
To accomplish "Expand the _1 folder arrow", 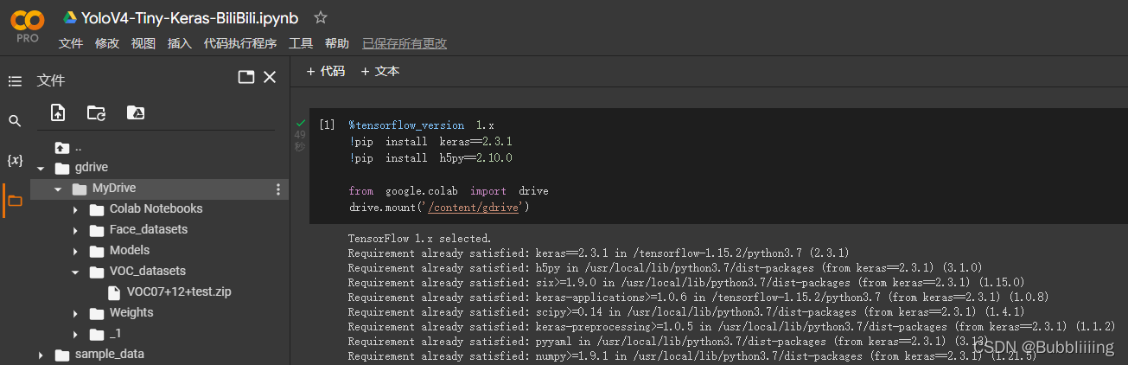I will pyautogui.click(x=75, y=334).
